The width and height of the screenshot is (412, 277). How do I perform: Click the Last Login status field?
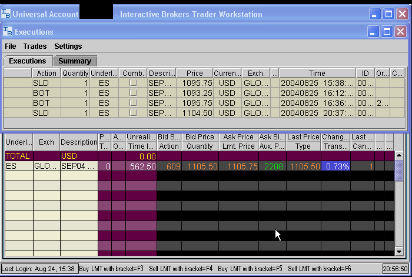(39, 269)
